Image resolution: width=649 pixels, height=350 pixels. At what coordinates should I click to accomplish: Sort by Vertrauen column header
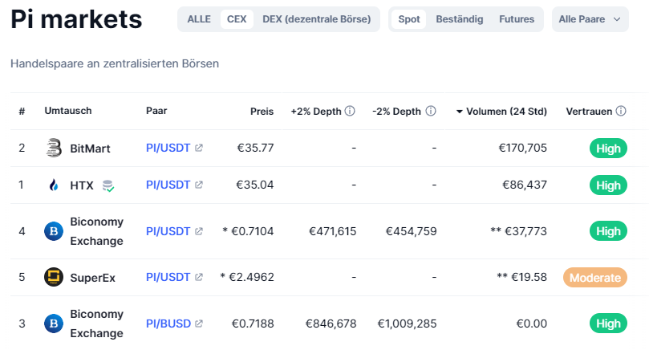point(589,112)
